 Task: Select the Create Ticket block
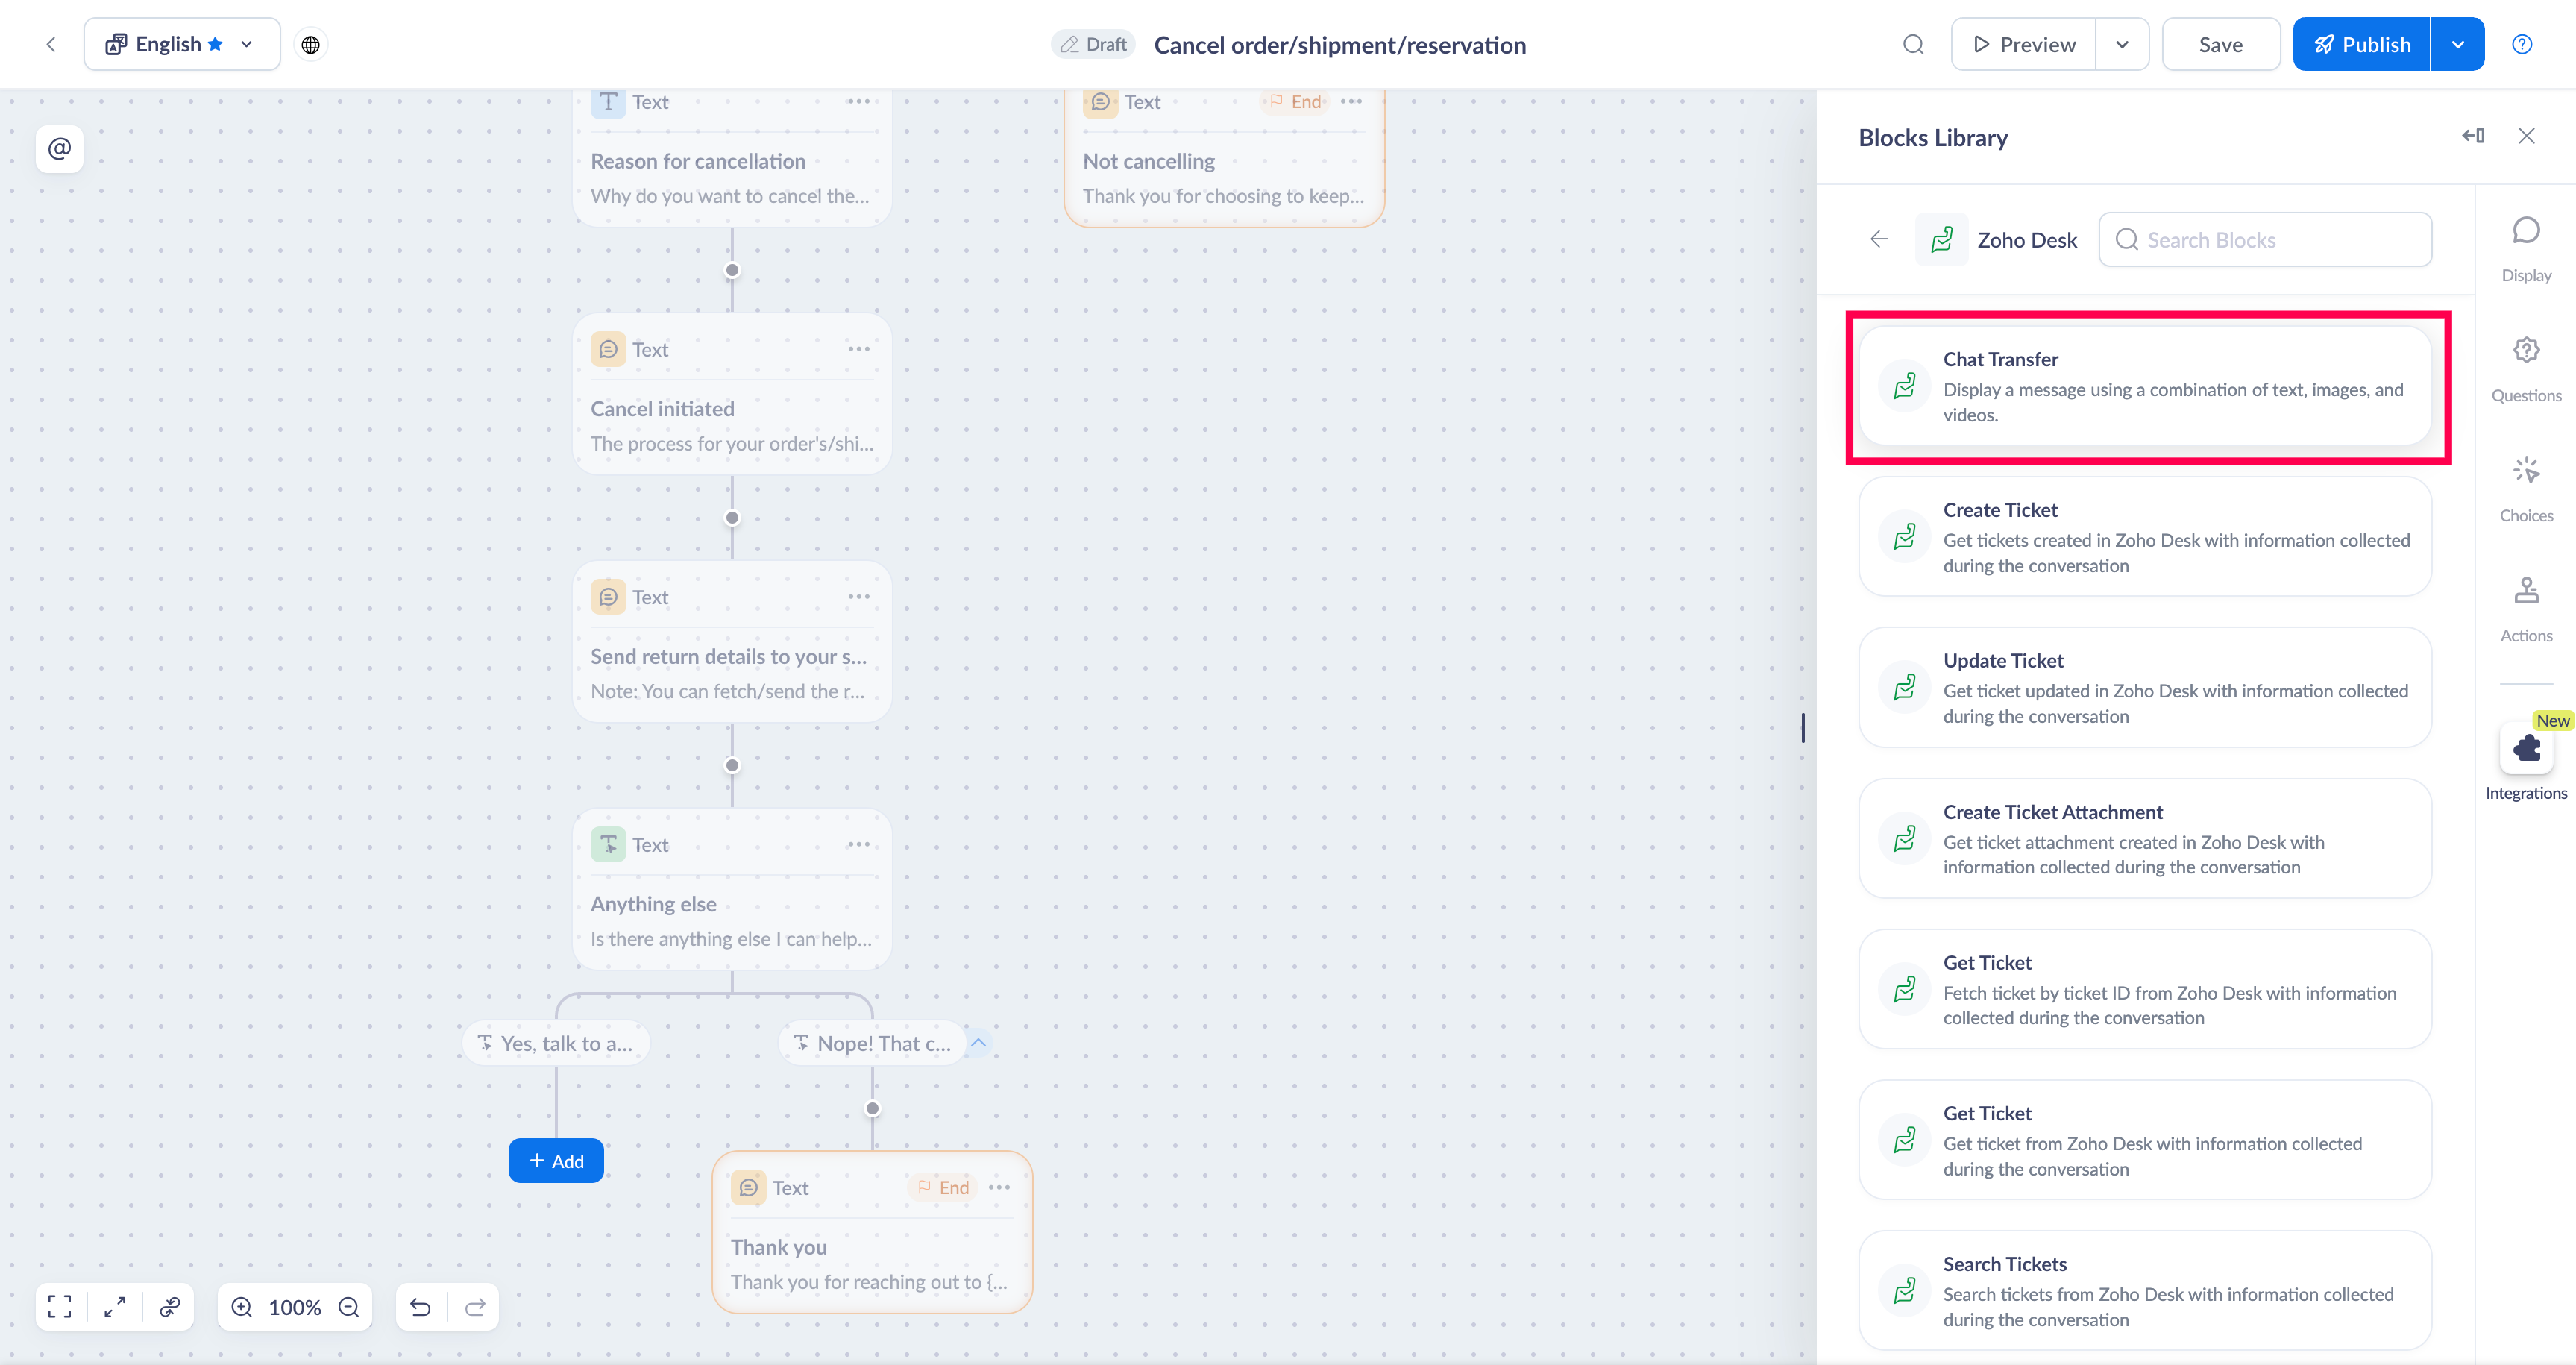tap(2144, 537)
